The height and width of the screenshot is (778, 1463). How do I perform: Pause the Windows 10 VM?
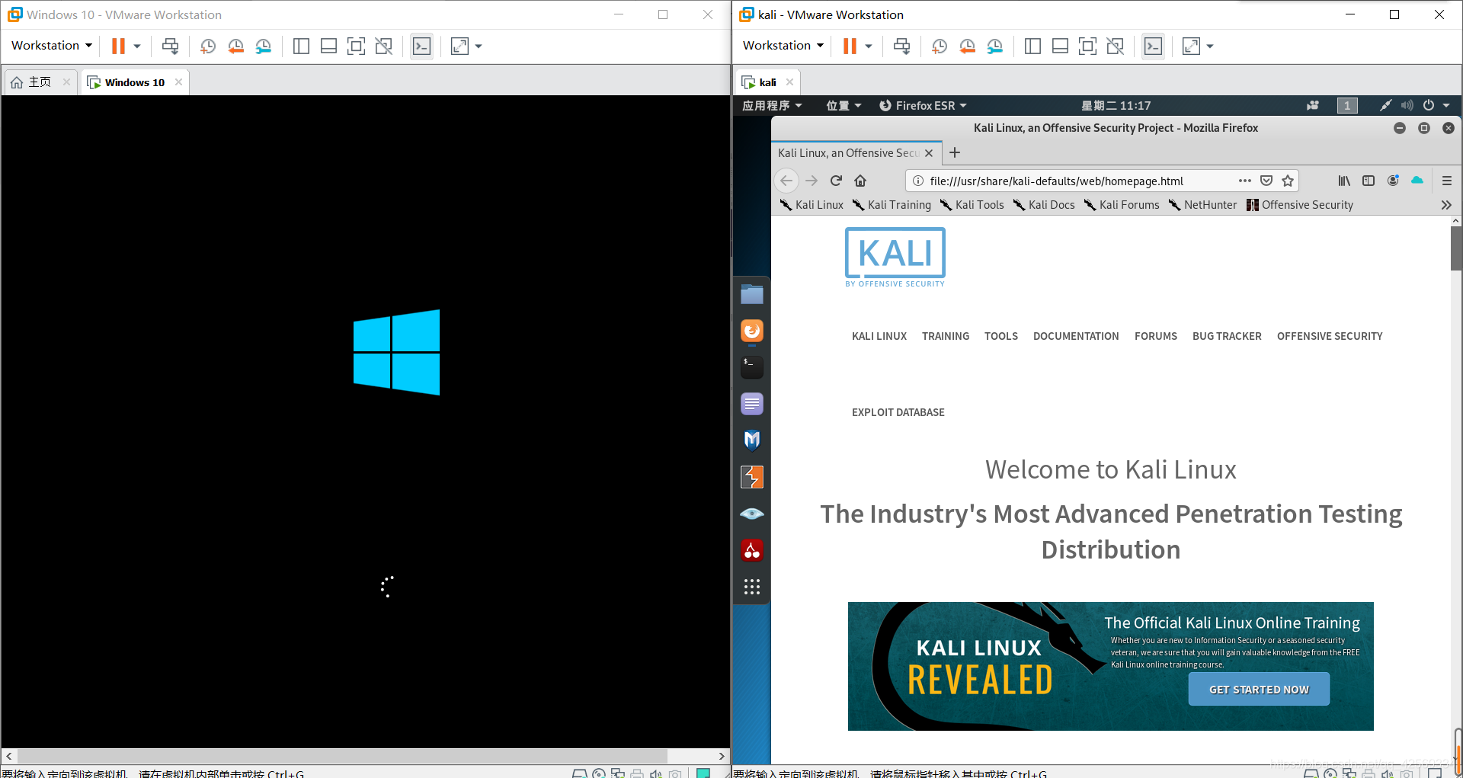[x=118, y=46]
